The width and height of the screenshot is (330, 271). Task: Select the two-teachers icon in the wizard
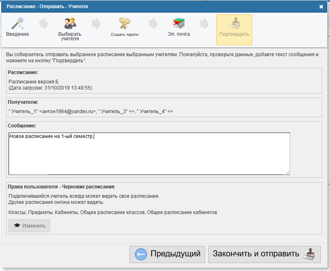(x=70, y=23)
